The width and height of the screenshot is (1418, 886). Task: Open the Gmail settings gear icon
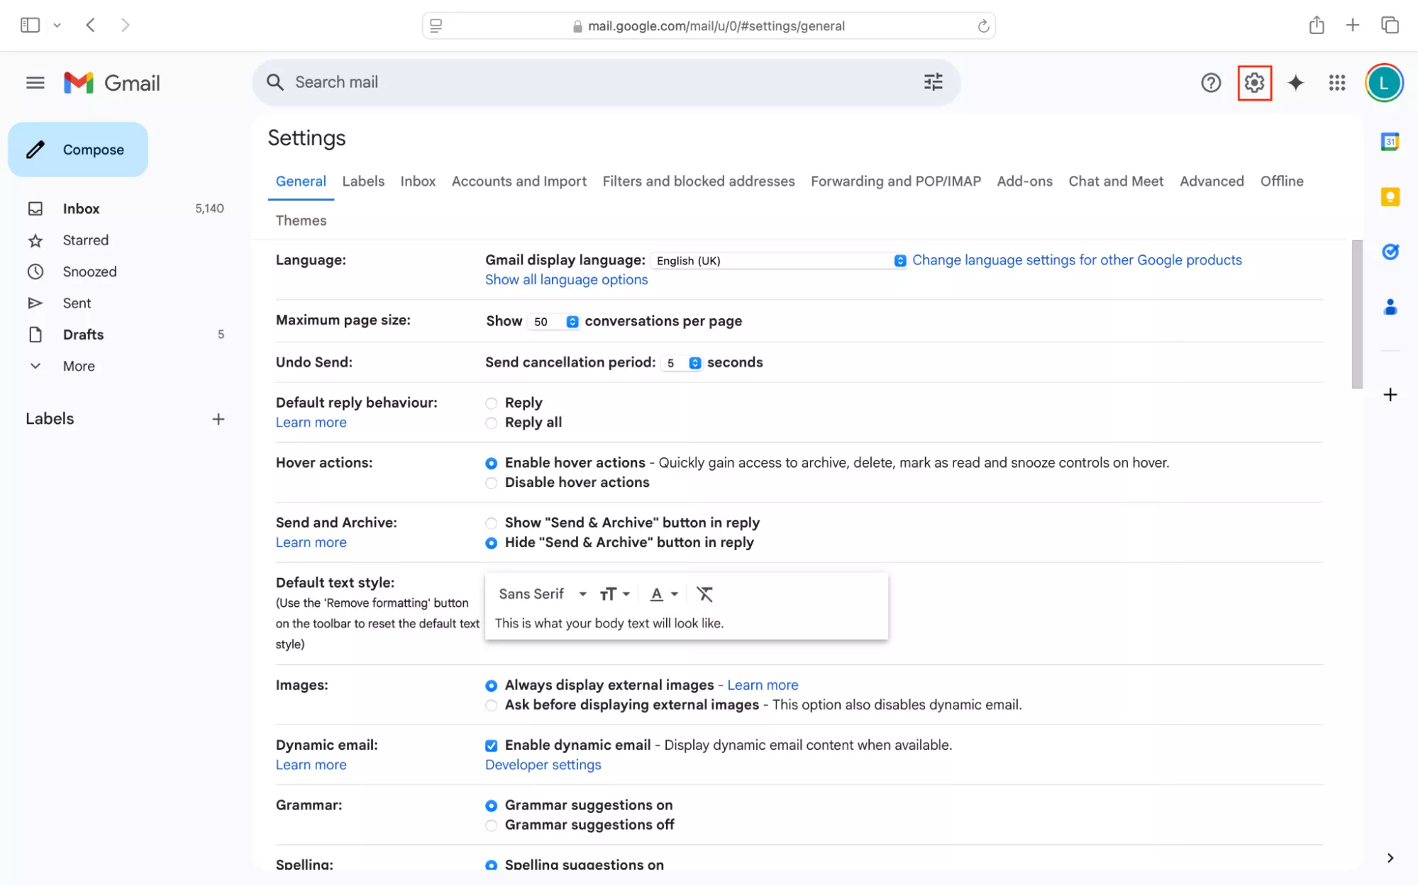coord(1253,83)
